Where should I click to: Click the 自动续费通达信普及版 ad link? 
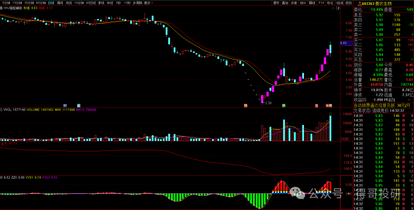tap(382, 105)
